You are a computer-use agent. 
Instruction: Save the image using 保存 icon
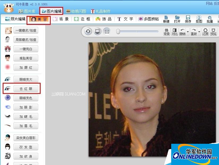pos(188,19)
